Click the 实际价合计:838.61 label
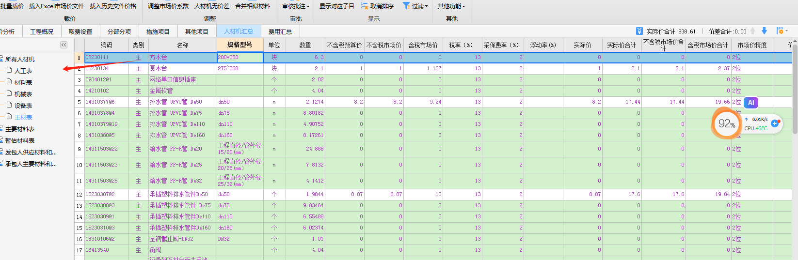 (671, 31)
